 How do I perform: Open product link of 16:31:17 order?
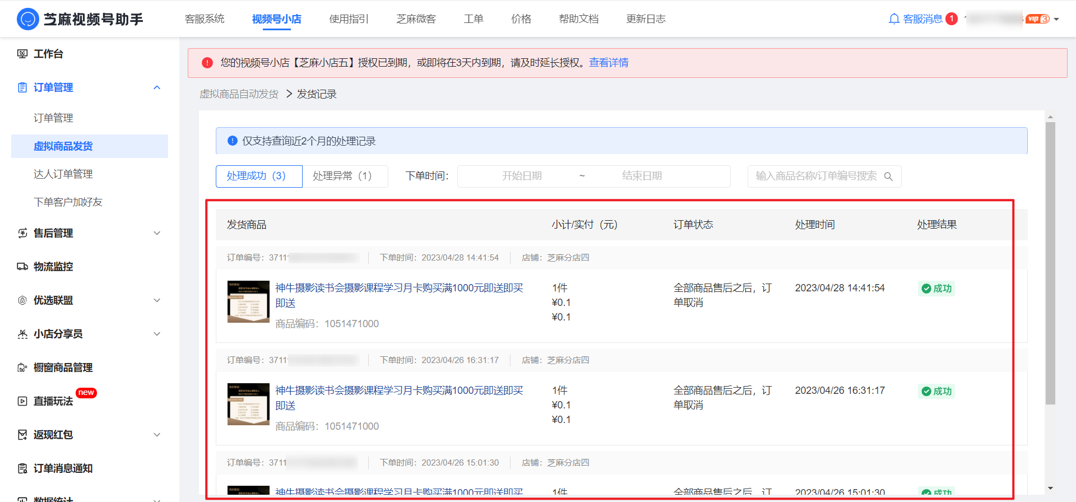point(399,398)
